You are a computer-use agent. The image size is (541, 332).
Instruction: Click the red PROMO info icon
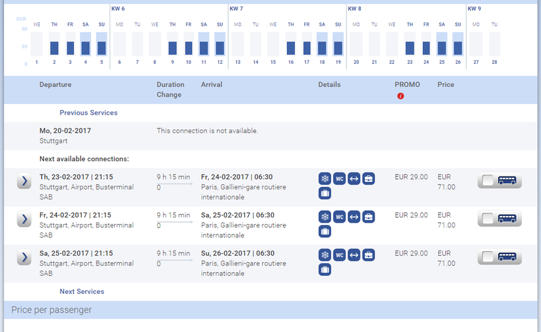(400, 96)
